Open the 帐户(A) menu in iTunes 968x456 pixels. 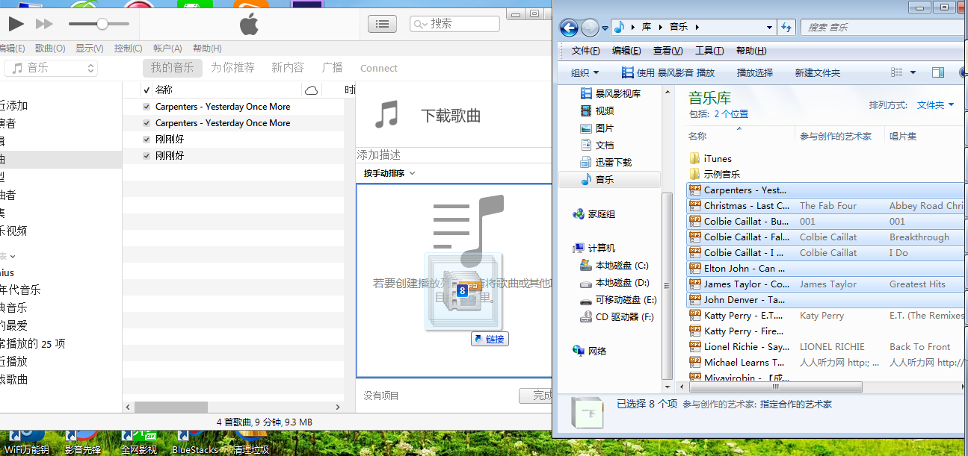tap(167, 48)
